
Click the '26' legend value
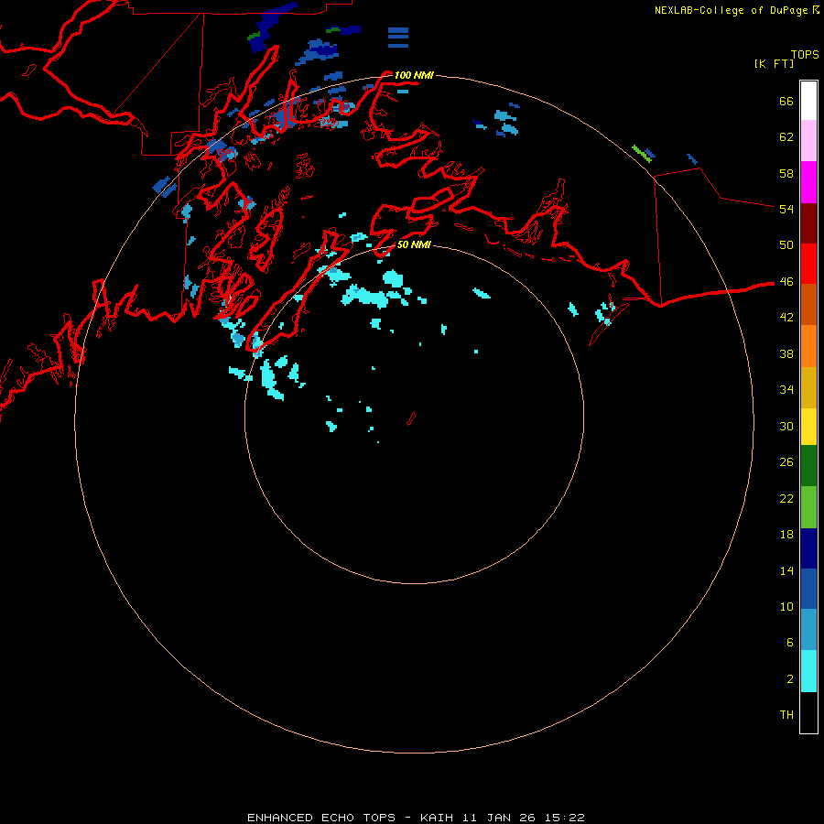coord(786,462)
